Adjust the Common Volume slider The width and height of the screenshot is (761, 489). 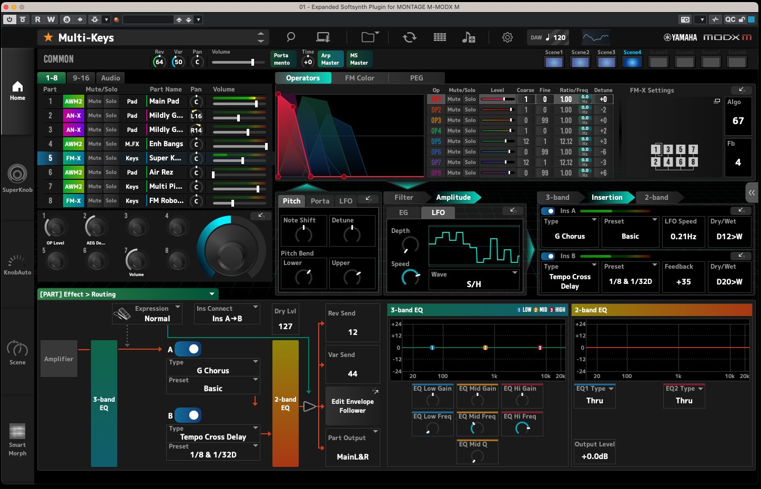[252, 62]
